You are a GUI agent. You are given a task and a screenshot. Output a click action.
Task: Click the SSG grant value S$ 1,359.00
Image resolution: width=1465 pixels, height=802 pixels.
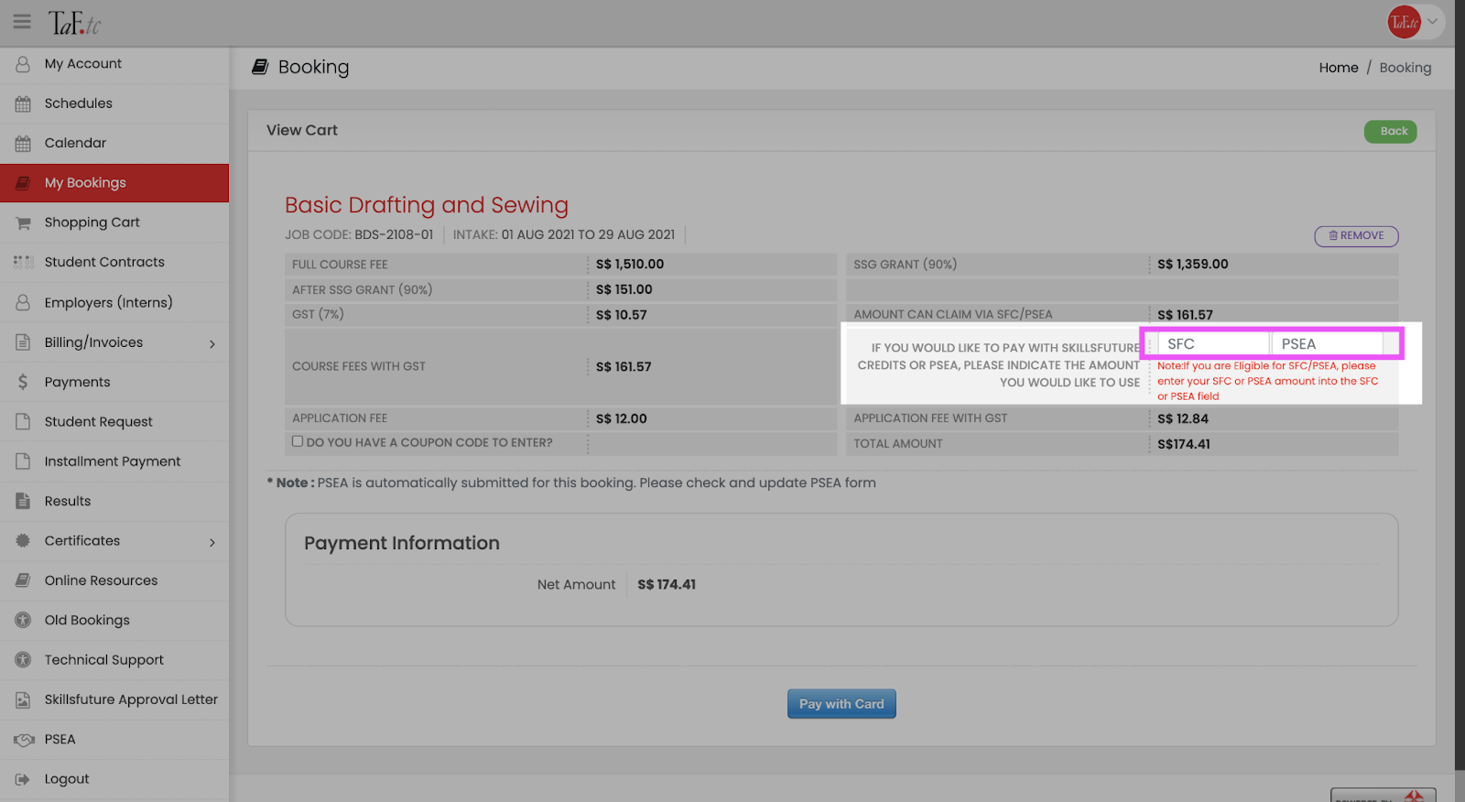click(1193, 264)
